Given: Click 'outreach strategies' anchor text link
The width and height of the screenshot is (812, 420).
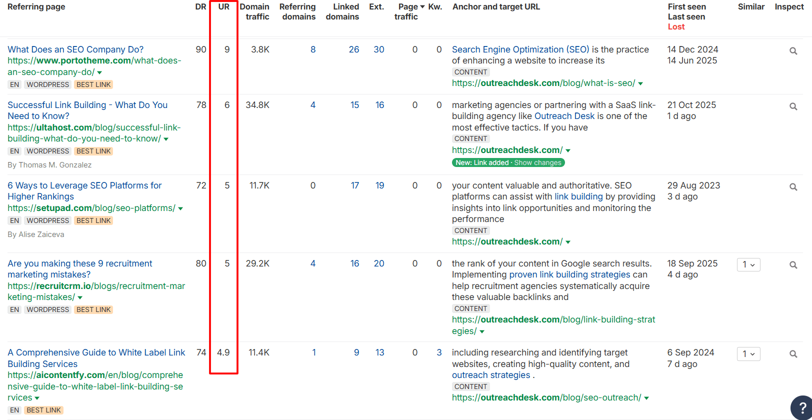Looking at the screenshot, I should [491, 375].
